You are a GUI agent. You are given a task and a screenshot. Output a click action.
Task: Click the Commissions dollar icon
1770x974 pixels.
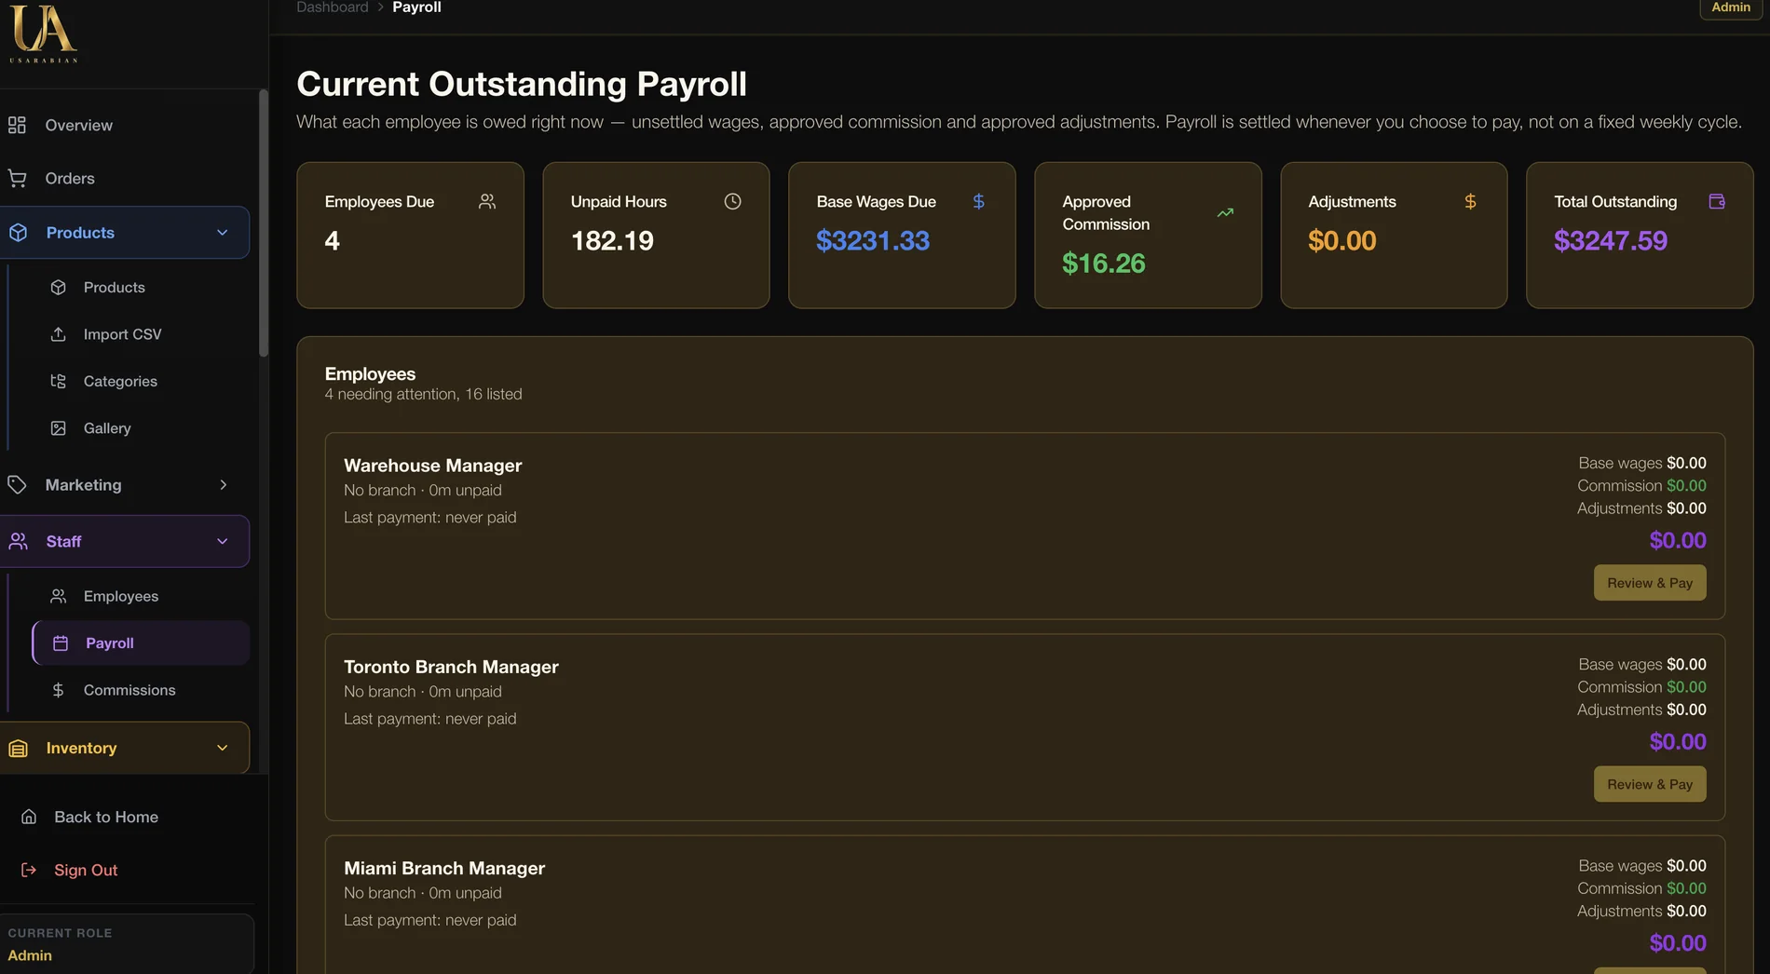click(x=58, y=690)
